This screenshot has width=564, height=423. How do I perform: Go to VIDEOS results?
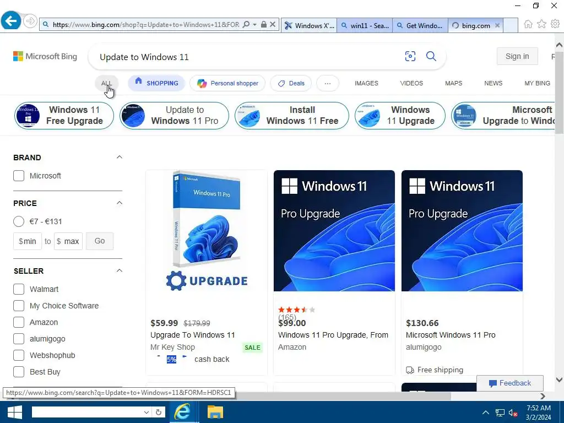[411, 83]
